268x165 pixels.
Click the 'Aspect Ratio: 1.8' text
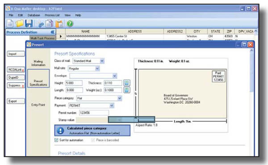[x=147, y=125]
